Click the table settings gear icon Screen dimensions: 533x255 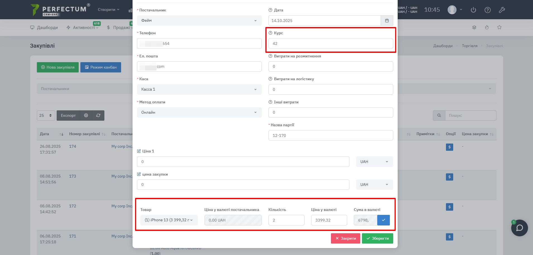pos(86,115)
